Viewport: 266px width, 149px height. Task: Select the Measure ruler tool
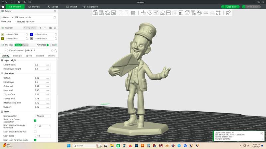point(206,13)
